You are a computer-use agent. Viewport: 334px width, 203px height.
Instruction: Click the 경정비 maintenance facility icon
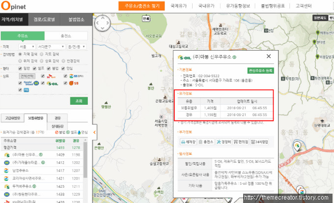coord(223,142)
